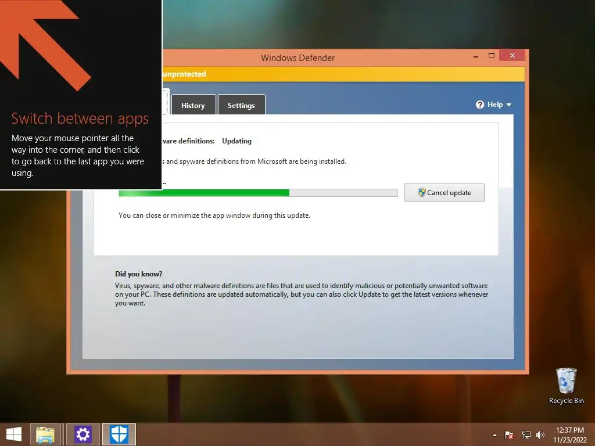Click the "Switch between apps" heading
The height and width of the screenshot is (446, 595).
(x=80, y=118)
